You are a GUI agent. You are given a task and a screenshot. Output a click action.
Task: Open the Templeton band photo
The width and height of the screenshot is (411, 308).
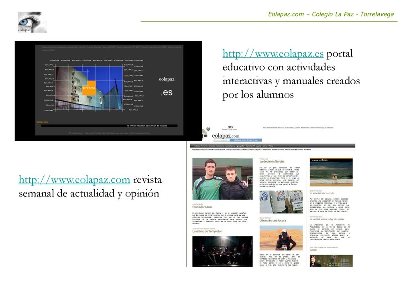[222, 251]
